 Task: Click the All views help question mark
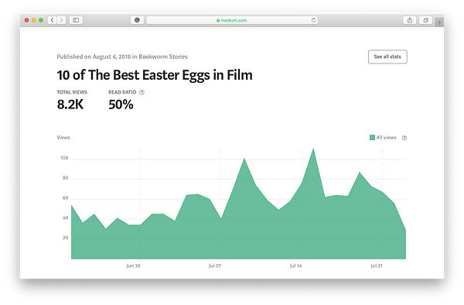point(404,138)
